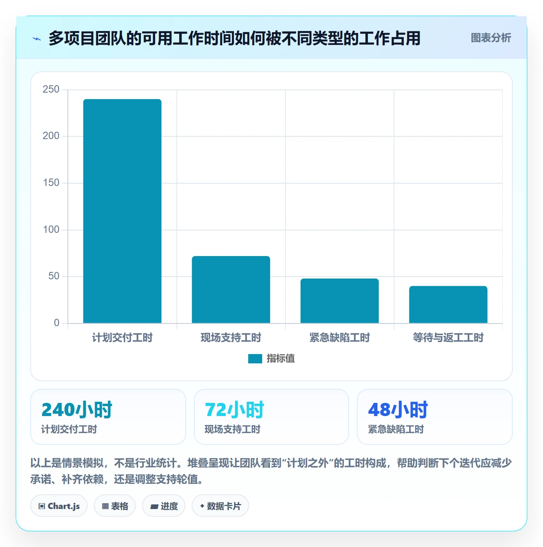Click the 紧急缺陷工时 x-axis label
Screen dimensions: 543x547
click(x=339, y=338)
